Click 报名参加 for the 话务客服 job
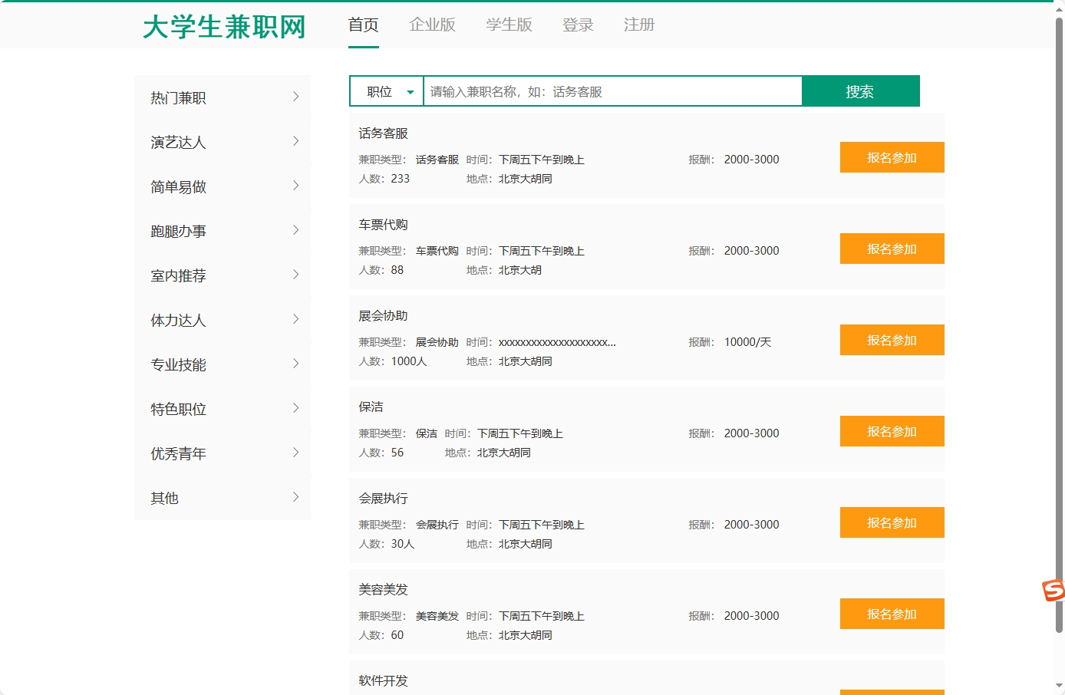 [892, 157]
